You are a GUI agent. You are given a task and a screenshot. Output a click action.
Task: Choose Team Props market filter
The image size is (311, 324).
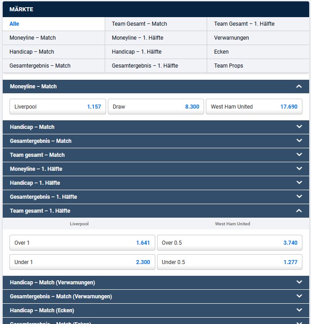click(x=228, y=66)
